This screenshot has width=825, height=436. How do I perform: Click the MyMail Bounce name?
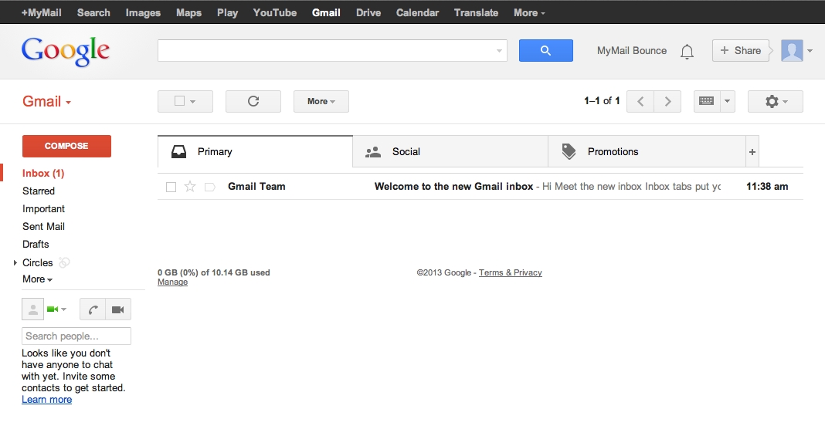[x=632, y=50]
